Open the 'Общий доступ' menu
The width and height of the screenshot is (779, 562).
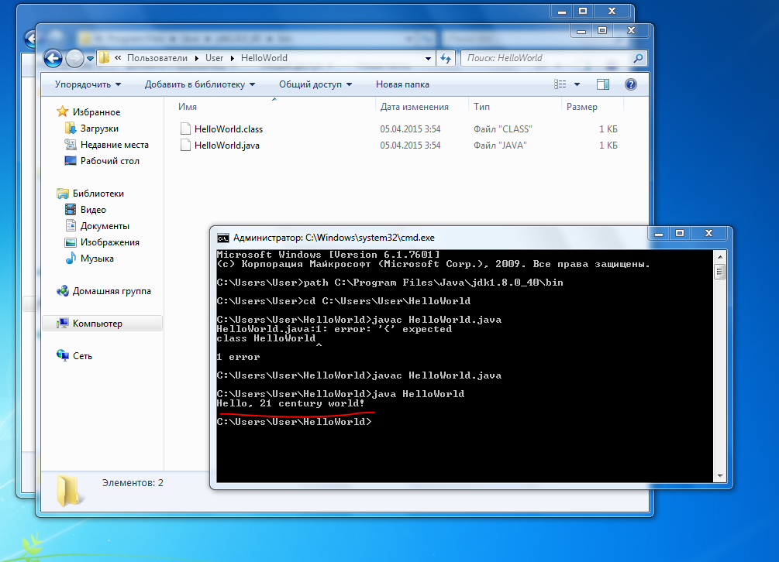pyautogui.click(x=315, y=84)
